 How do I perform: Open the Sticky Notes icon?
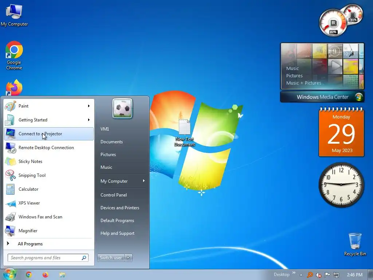(x=11, y=162)
